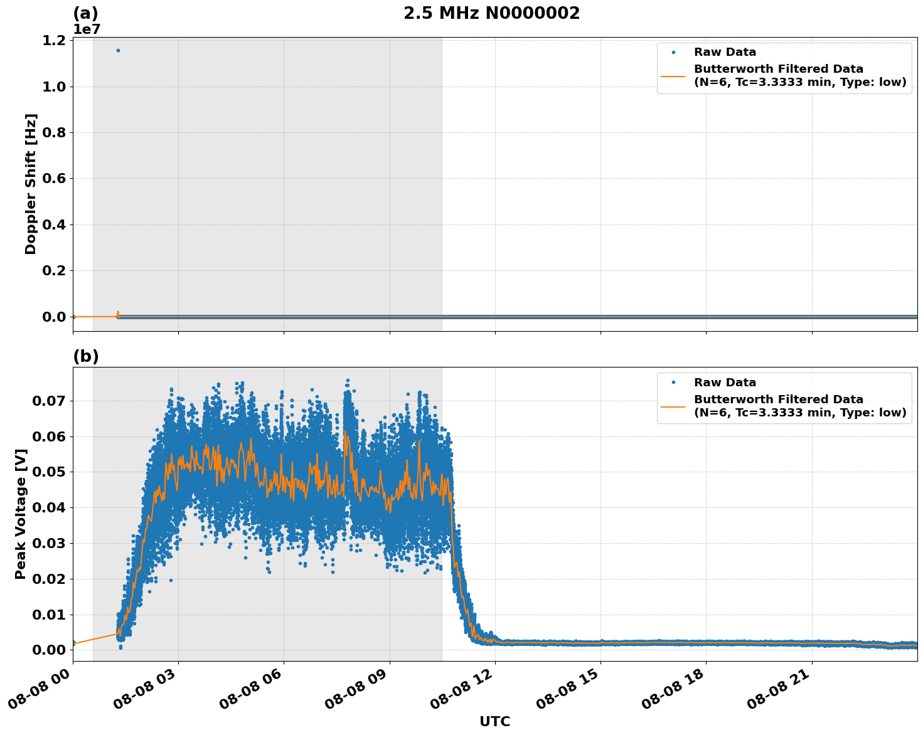Viewport: 923px width, 735px height.
Task: Toggle the Raw Data legend entry in panel (b)
Action: 725,381
